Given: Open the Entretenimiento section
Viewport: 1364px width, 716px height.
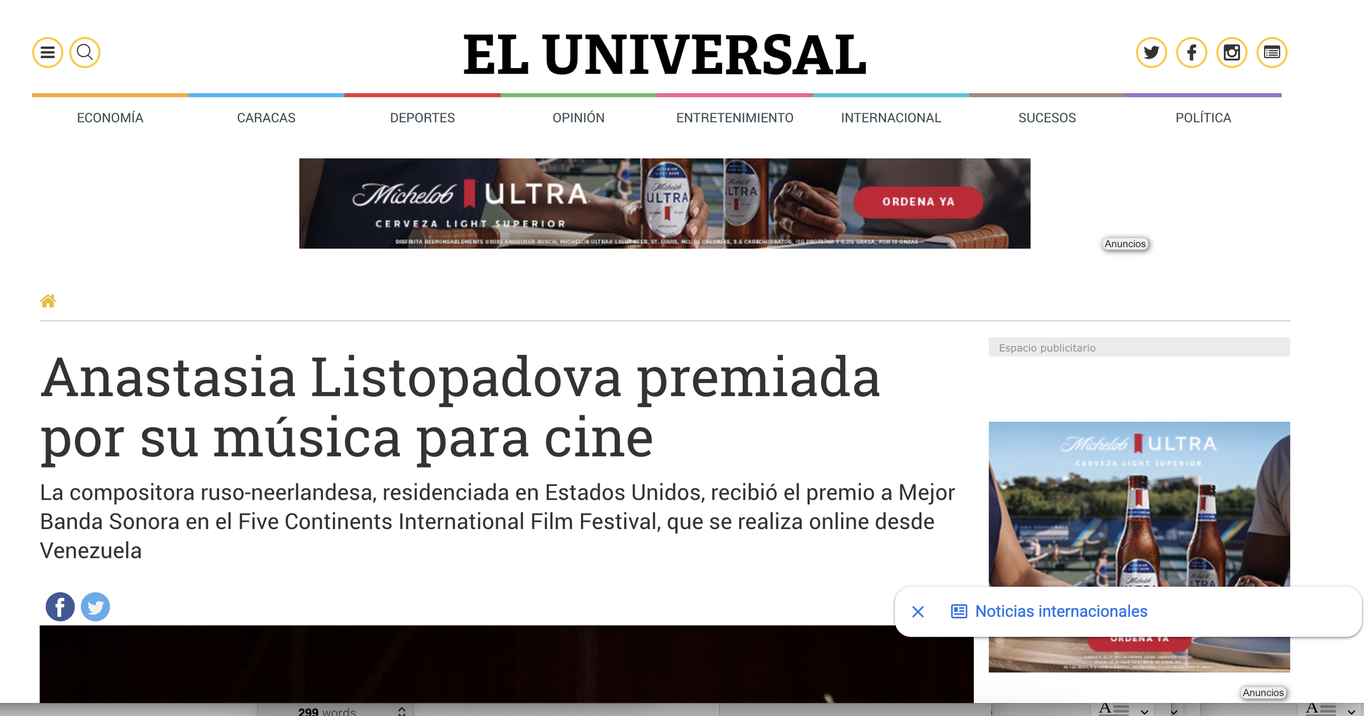Looking at the screenshot, I should click(x=735, y=118).
